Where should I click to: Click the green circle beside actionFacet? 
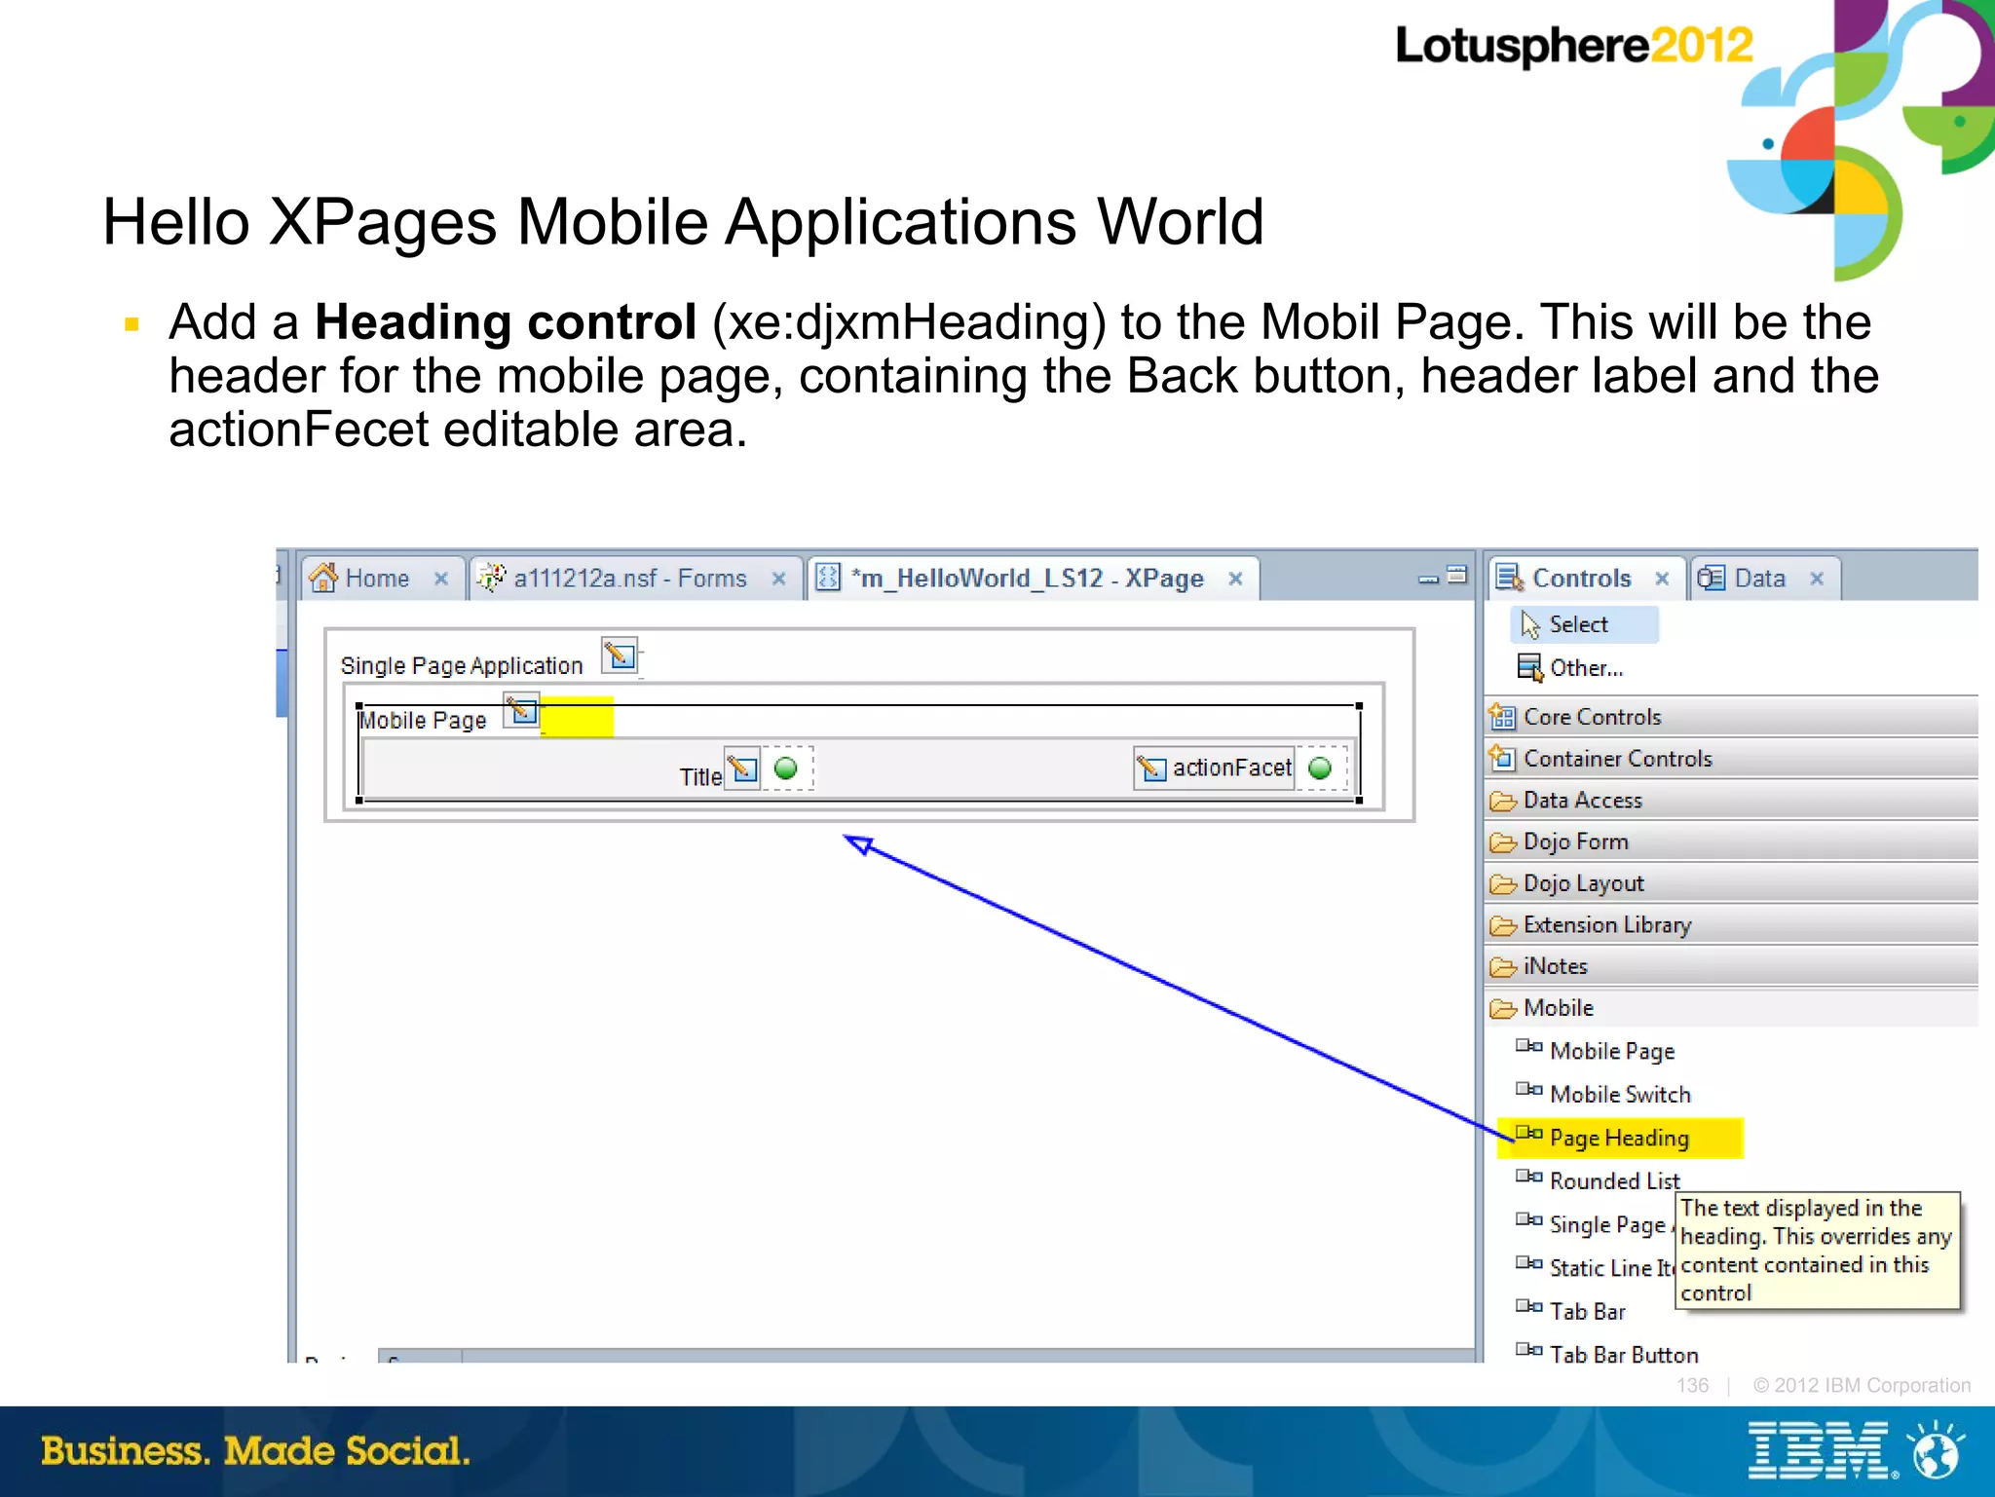(x=1320, y=768)
